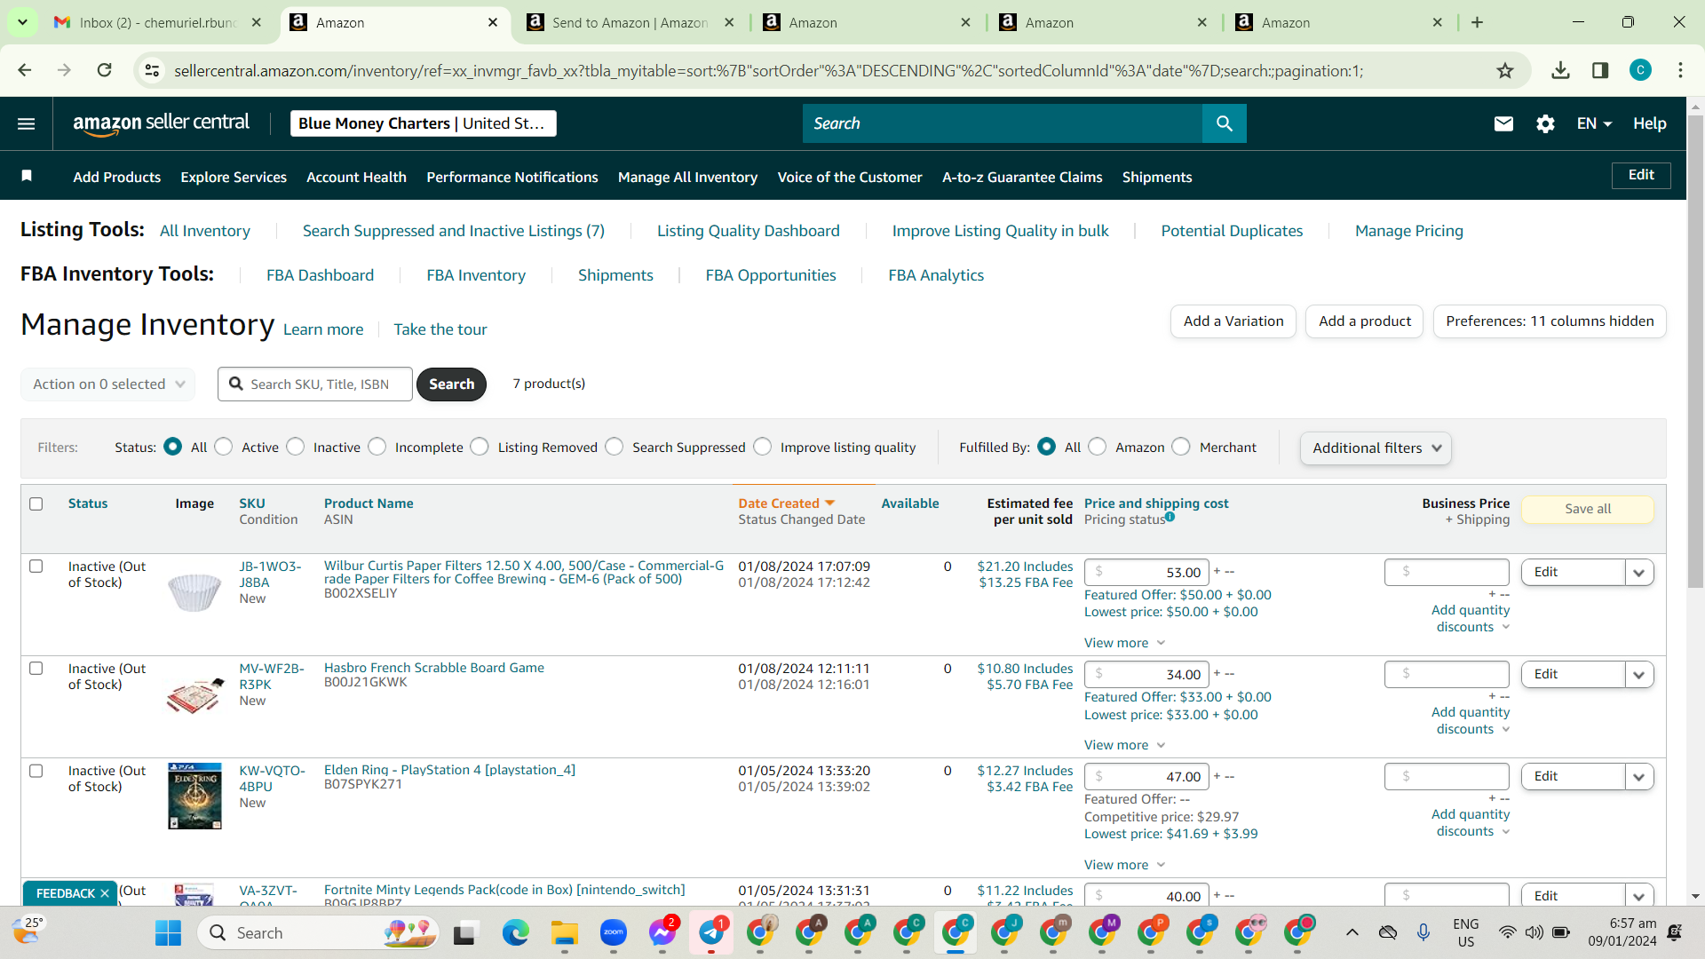This screenshot has height=959, width=1705.
Task: Click the teal search magnifier button
Action: [1225, 123]
